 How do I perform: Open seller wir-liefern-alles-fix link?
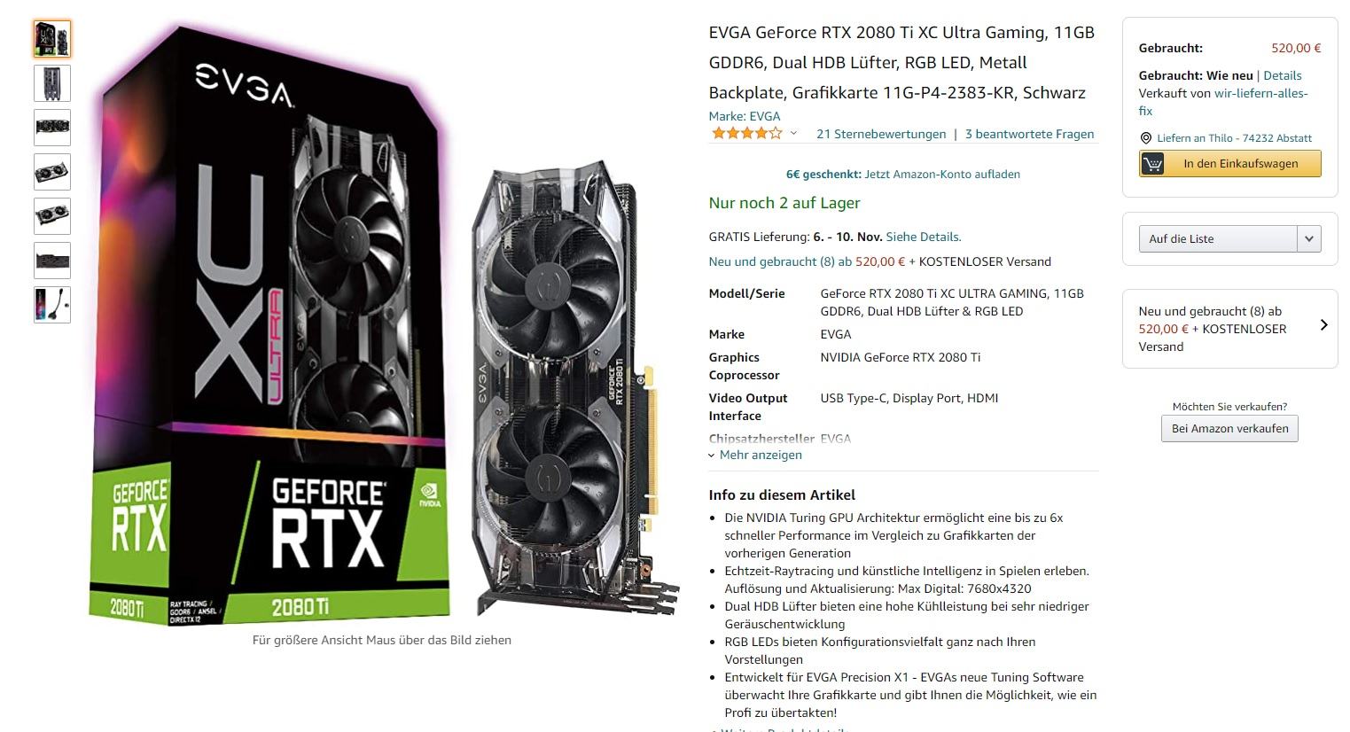point(1223,102)
